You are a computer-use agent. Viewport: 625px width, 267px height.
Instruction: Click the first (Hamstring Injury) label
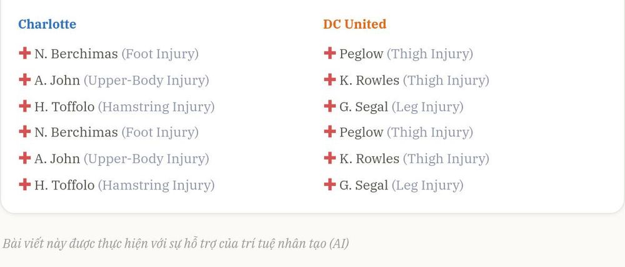click(156, 107)
